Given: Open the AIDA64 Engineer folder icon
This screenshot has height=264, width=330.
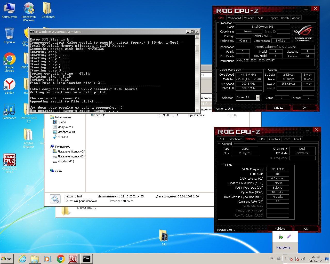Looking at the screenshot, I should tap(29, 138).
